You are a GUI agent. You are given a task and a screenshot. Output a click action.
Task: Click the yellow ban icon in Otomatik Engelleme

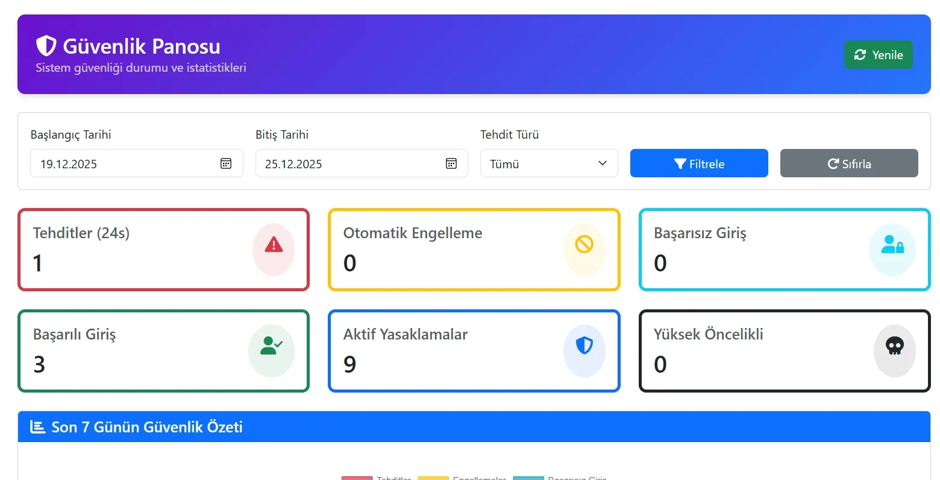click(584, 244)
